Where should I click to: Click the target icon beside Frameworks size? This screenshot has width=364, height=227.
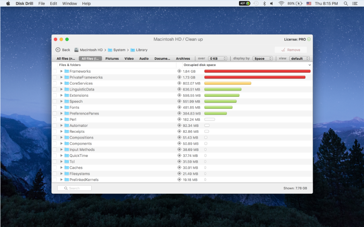click(179, 71)
